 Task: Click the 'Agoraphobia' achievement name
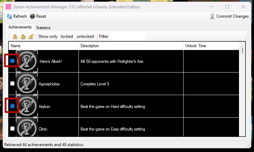coord(49,84)
